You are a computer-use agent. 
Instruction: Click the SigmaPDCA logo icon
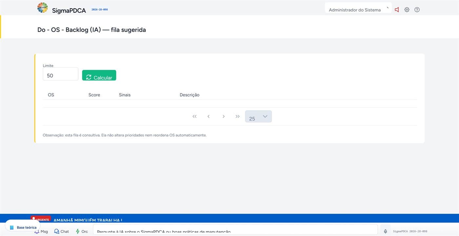tap(43, 8)
